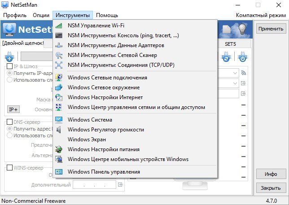Click the arrow icon next to Дополнительный field
Viewport: 289px width, 205px height.
pos(120,184)
